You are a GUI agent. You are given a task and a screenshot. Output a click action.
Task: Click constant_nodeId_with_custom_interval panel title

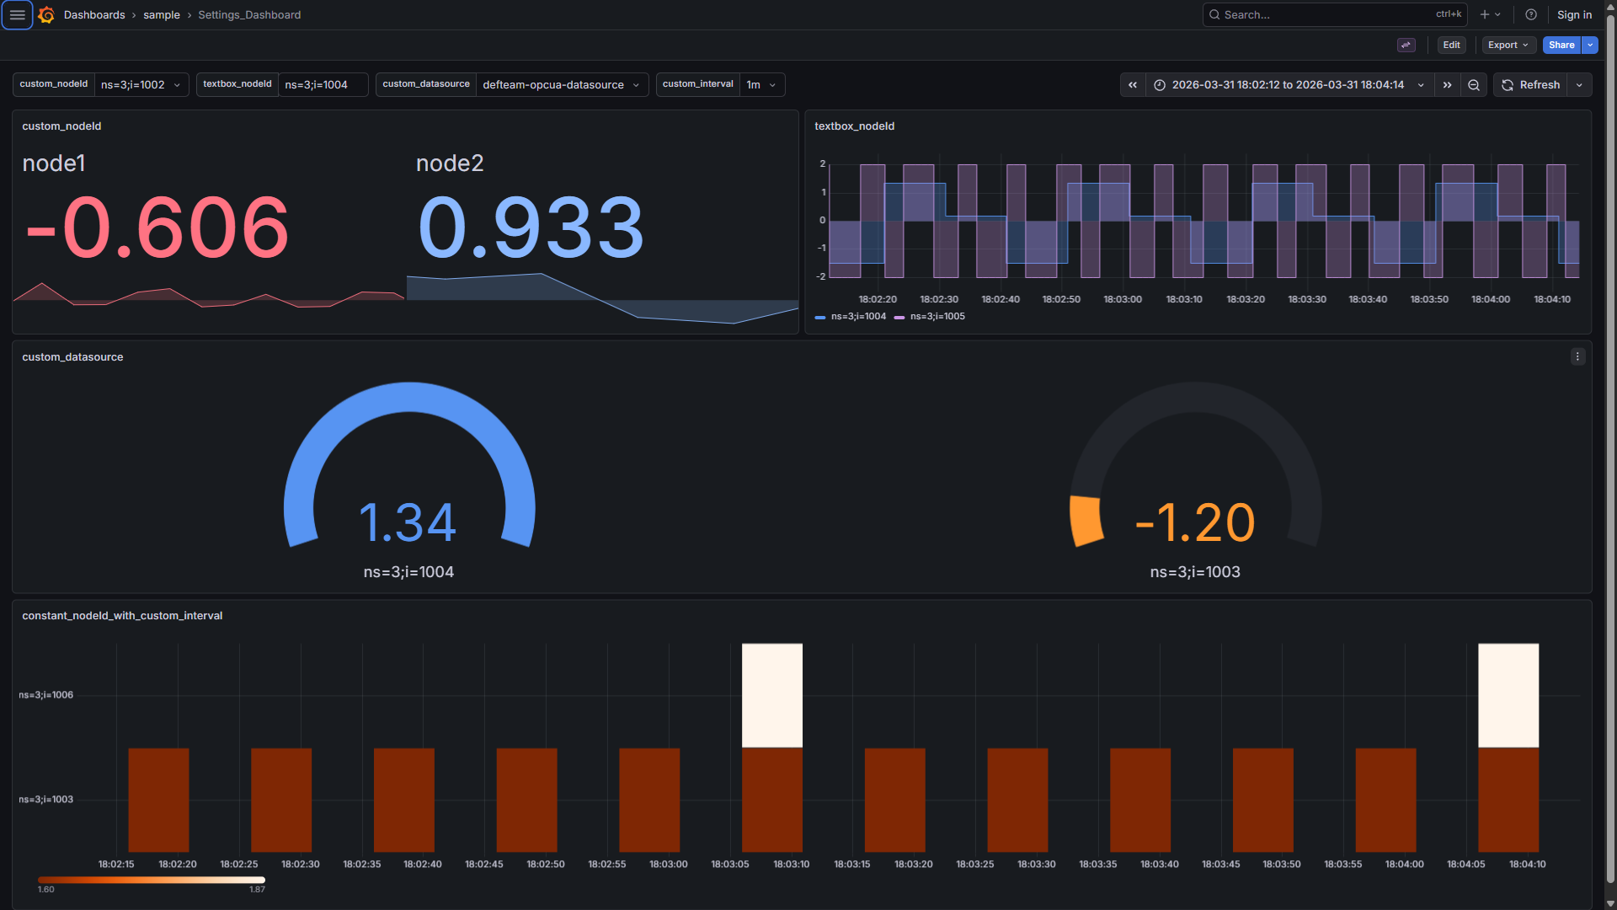[x=122, y=616]
